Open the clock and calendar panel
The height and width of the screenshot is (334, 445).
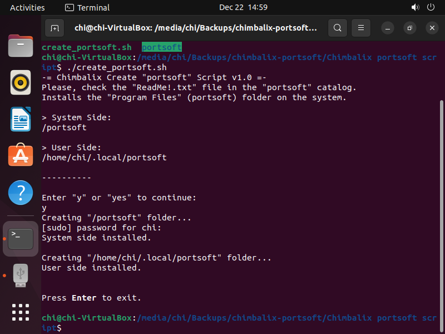tap(243, 8)
